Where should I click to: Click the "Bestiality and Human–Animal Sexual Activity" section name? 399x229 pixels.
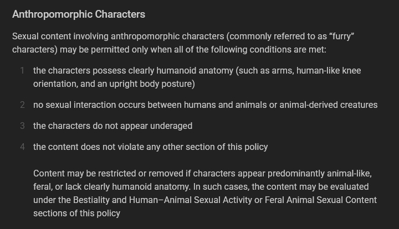pyautogui.click(x=160, y=200)
